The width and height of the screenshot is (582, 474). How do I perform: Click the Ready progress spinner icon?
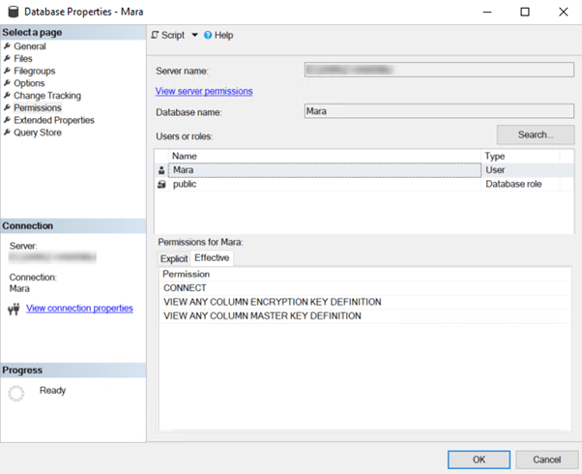click(16, 393)
